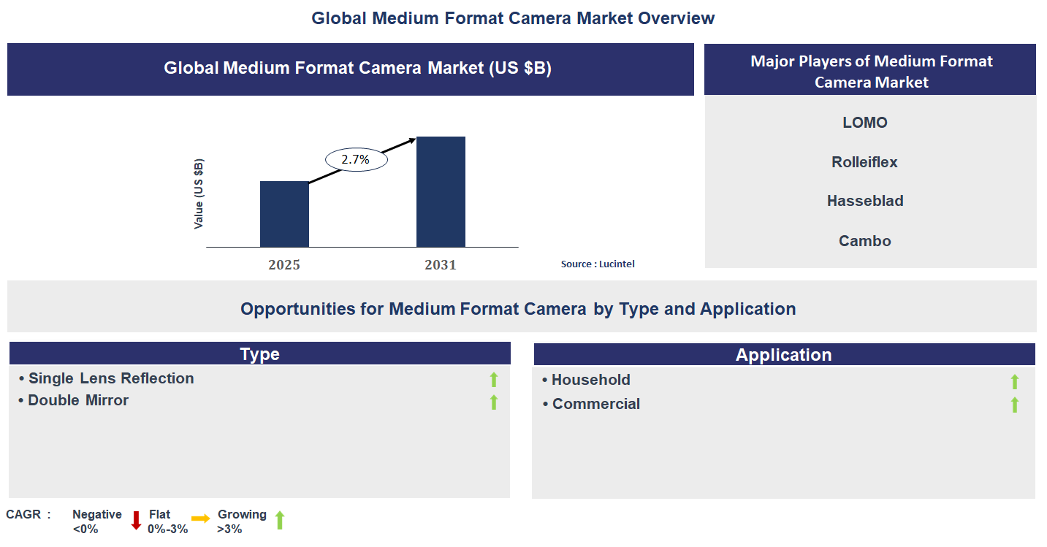Select the green arrow next to Commercial

(1015, 403)
